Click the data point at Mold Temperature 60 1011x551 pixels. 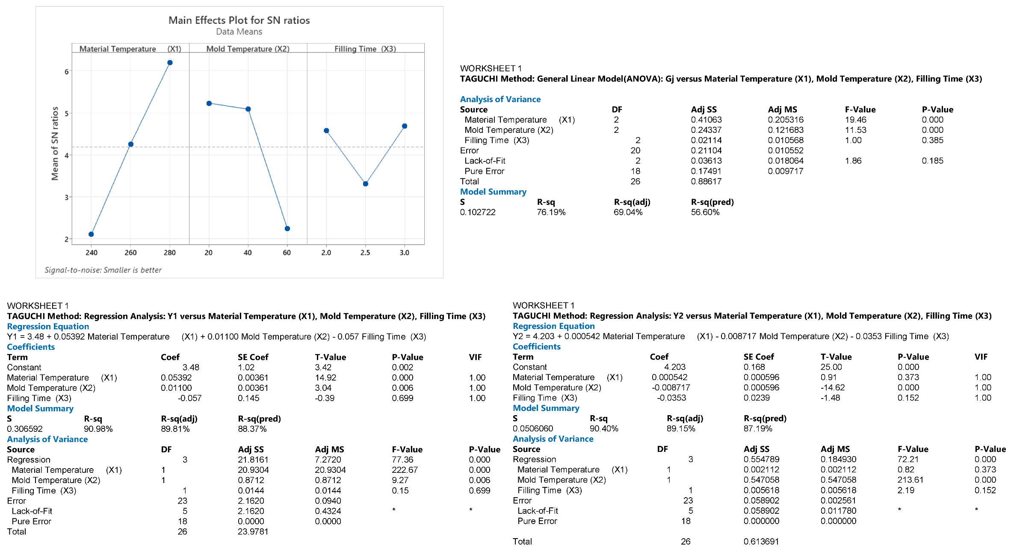pos(287,229)
